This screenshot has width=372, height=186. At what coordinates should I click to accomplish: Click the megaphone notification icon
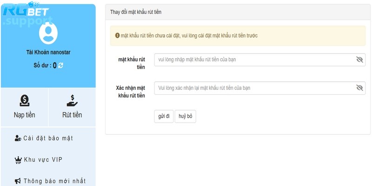[x=18, y=181]
